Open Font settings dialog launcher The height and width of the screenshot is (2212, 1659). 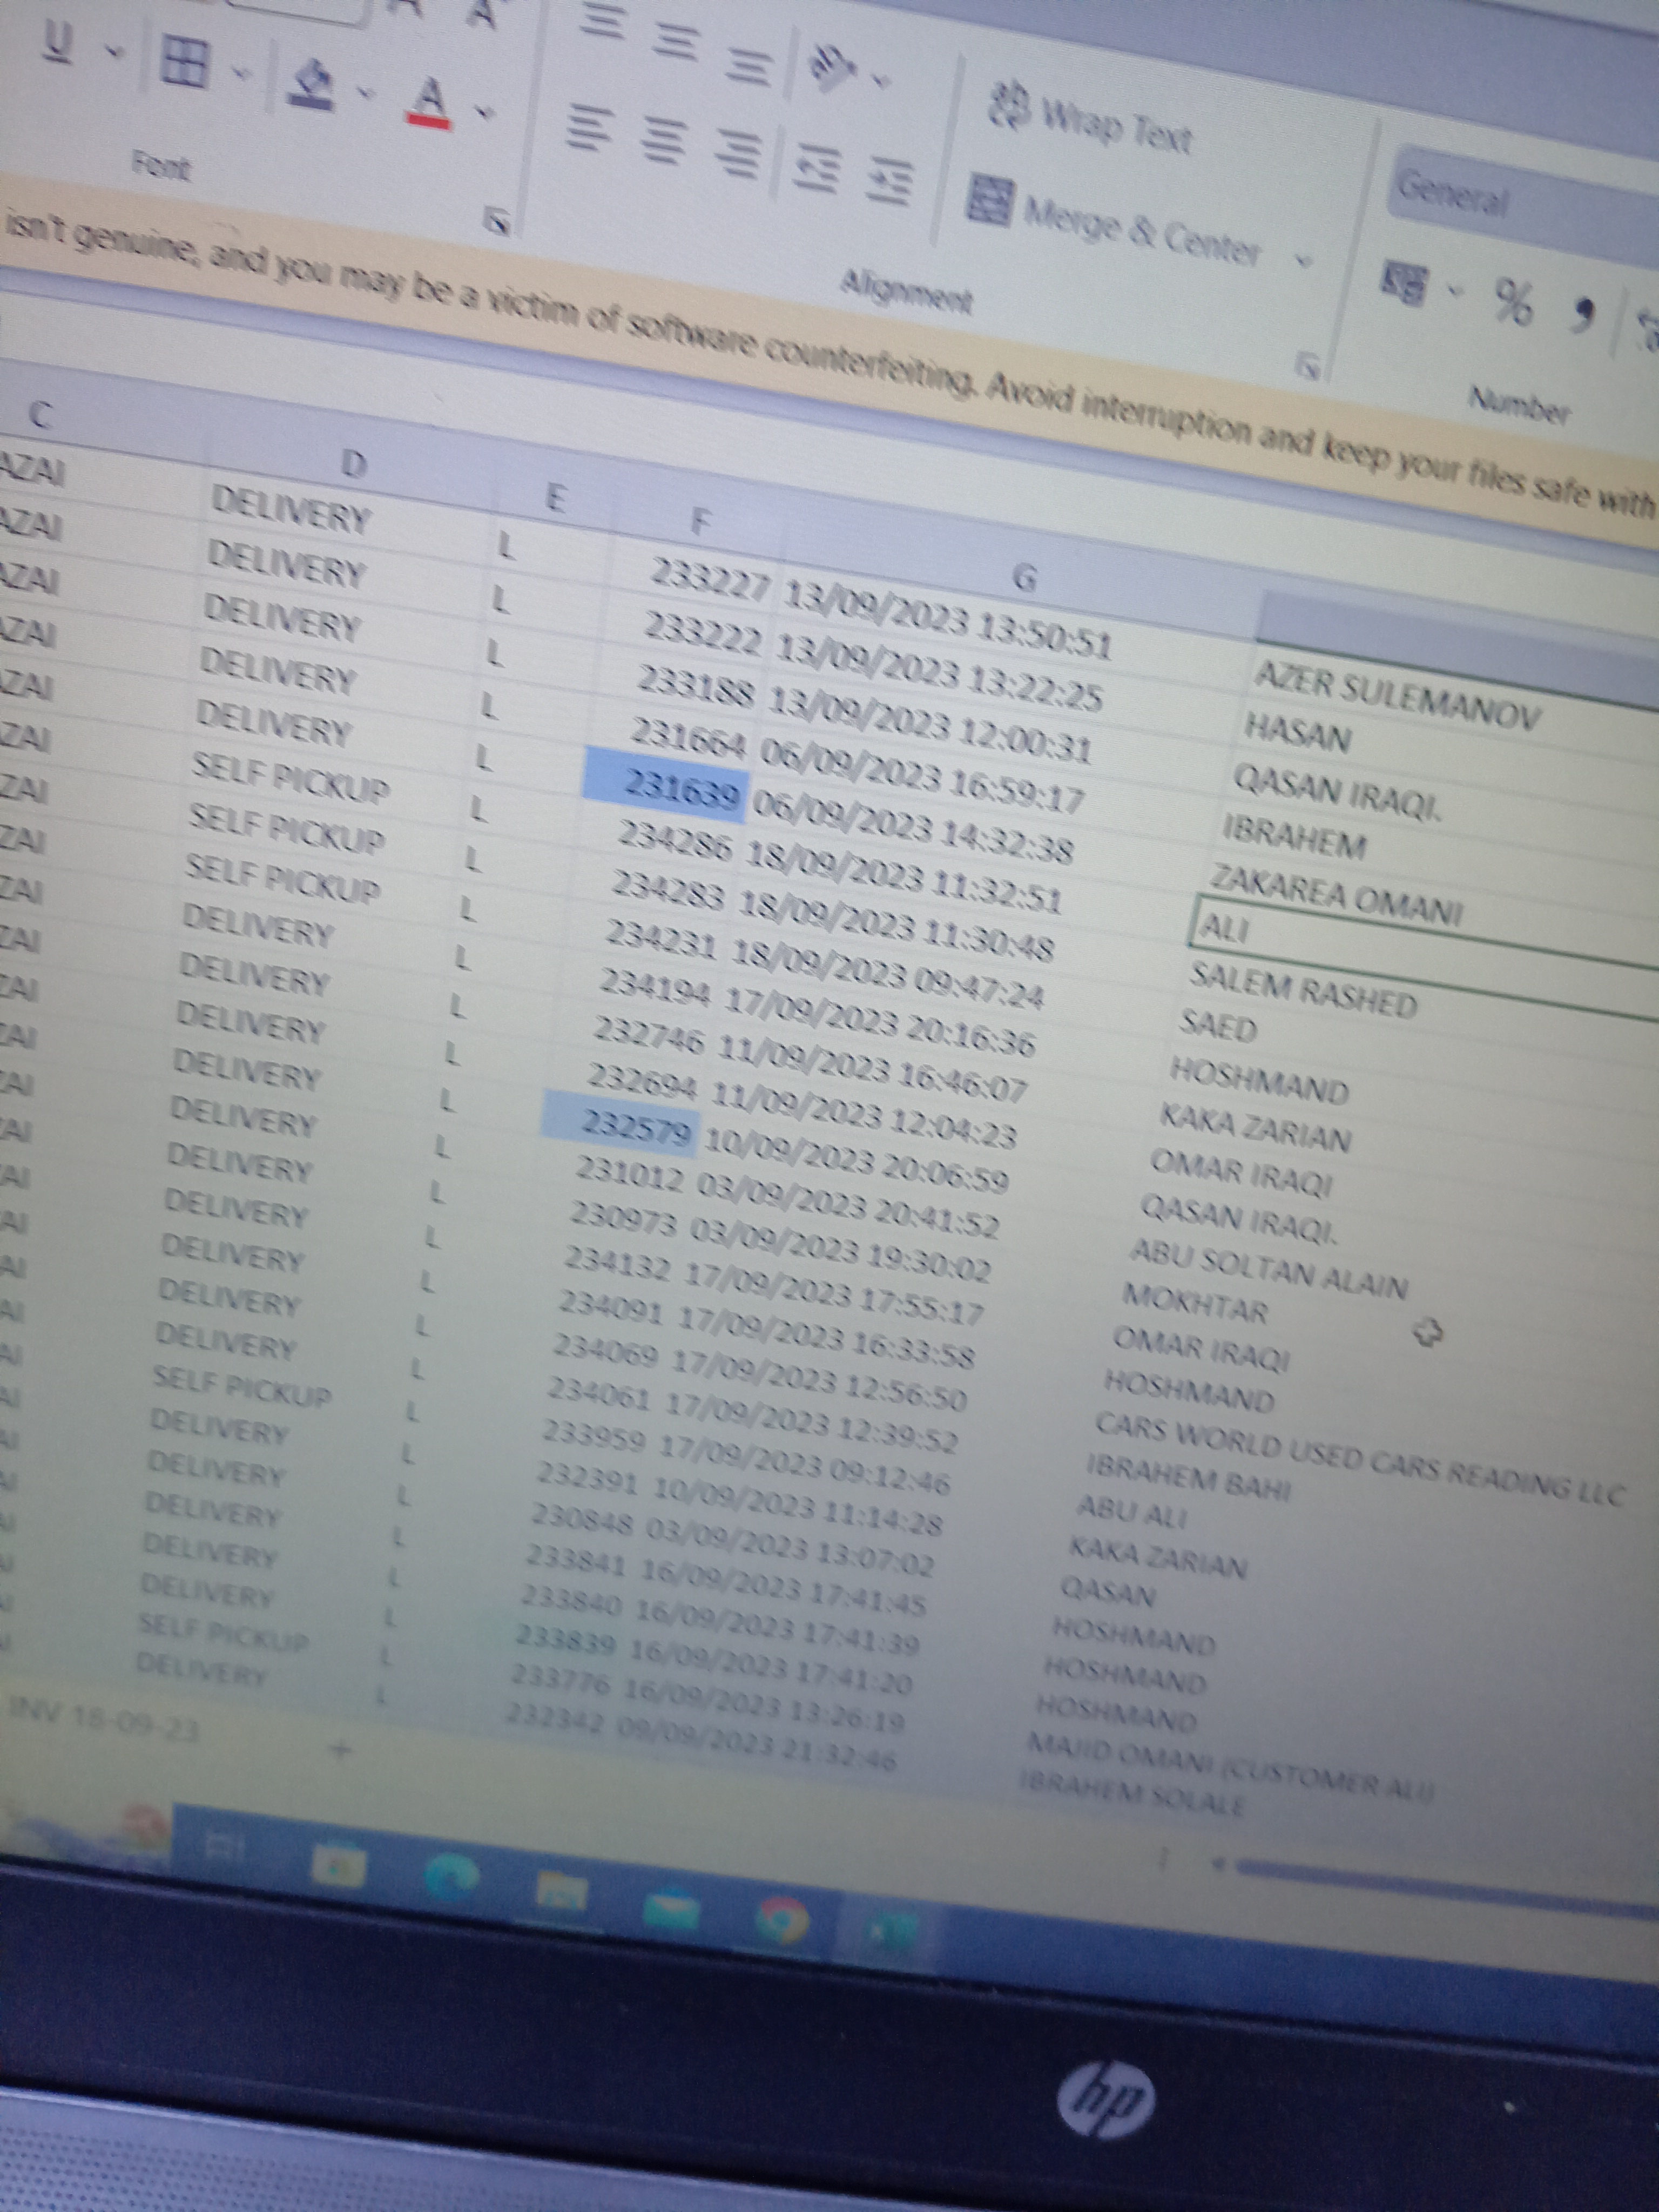coord(496,221)
